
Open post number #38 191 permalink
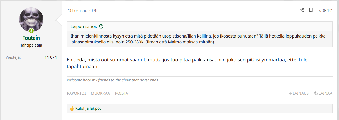[x=325, y=11]
